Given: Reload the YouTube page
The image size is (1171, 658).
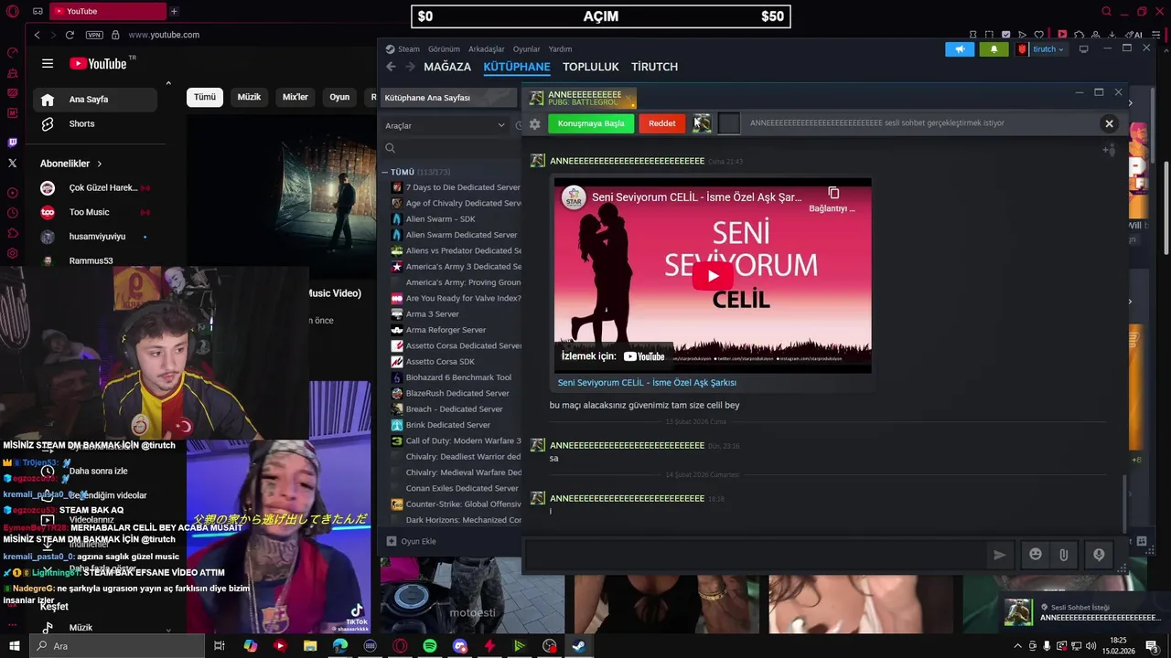Looking at the screenshot, I should point(70,35).
